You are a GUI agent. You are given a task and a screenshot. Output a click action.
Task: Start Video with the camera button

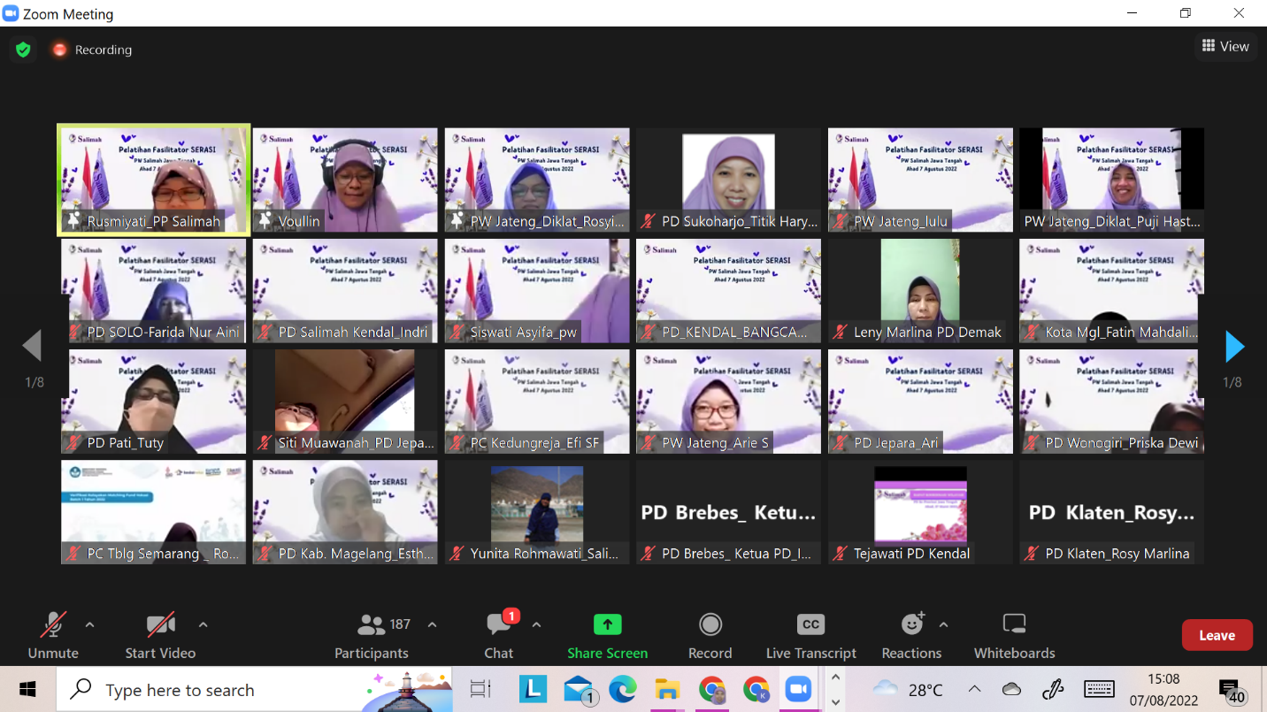(160, 635)
